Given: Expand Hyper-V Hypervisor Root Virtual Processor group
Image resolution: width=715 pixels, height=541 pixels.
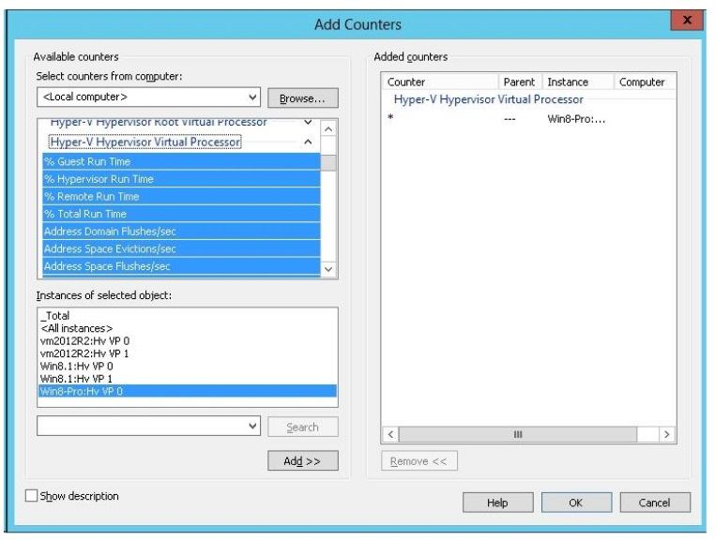Looking at the screenshot, I should [308, 123].
